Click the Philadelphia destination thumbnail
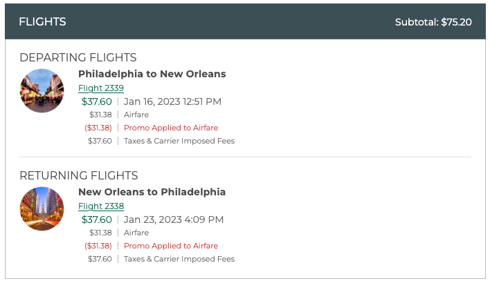This screenshot has width=490, height=283. pyautogui.click(x=42, y=209)
